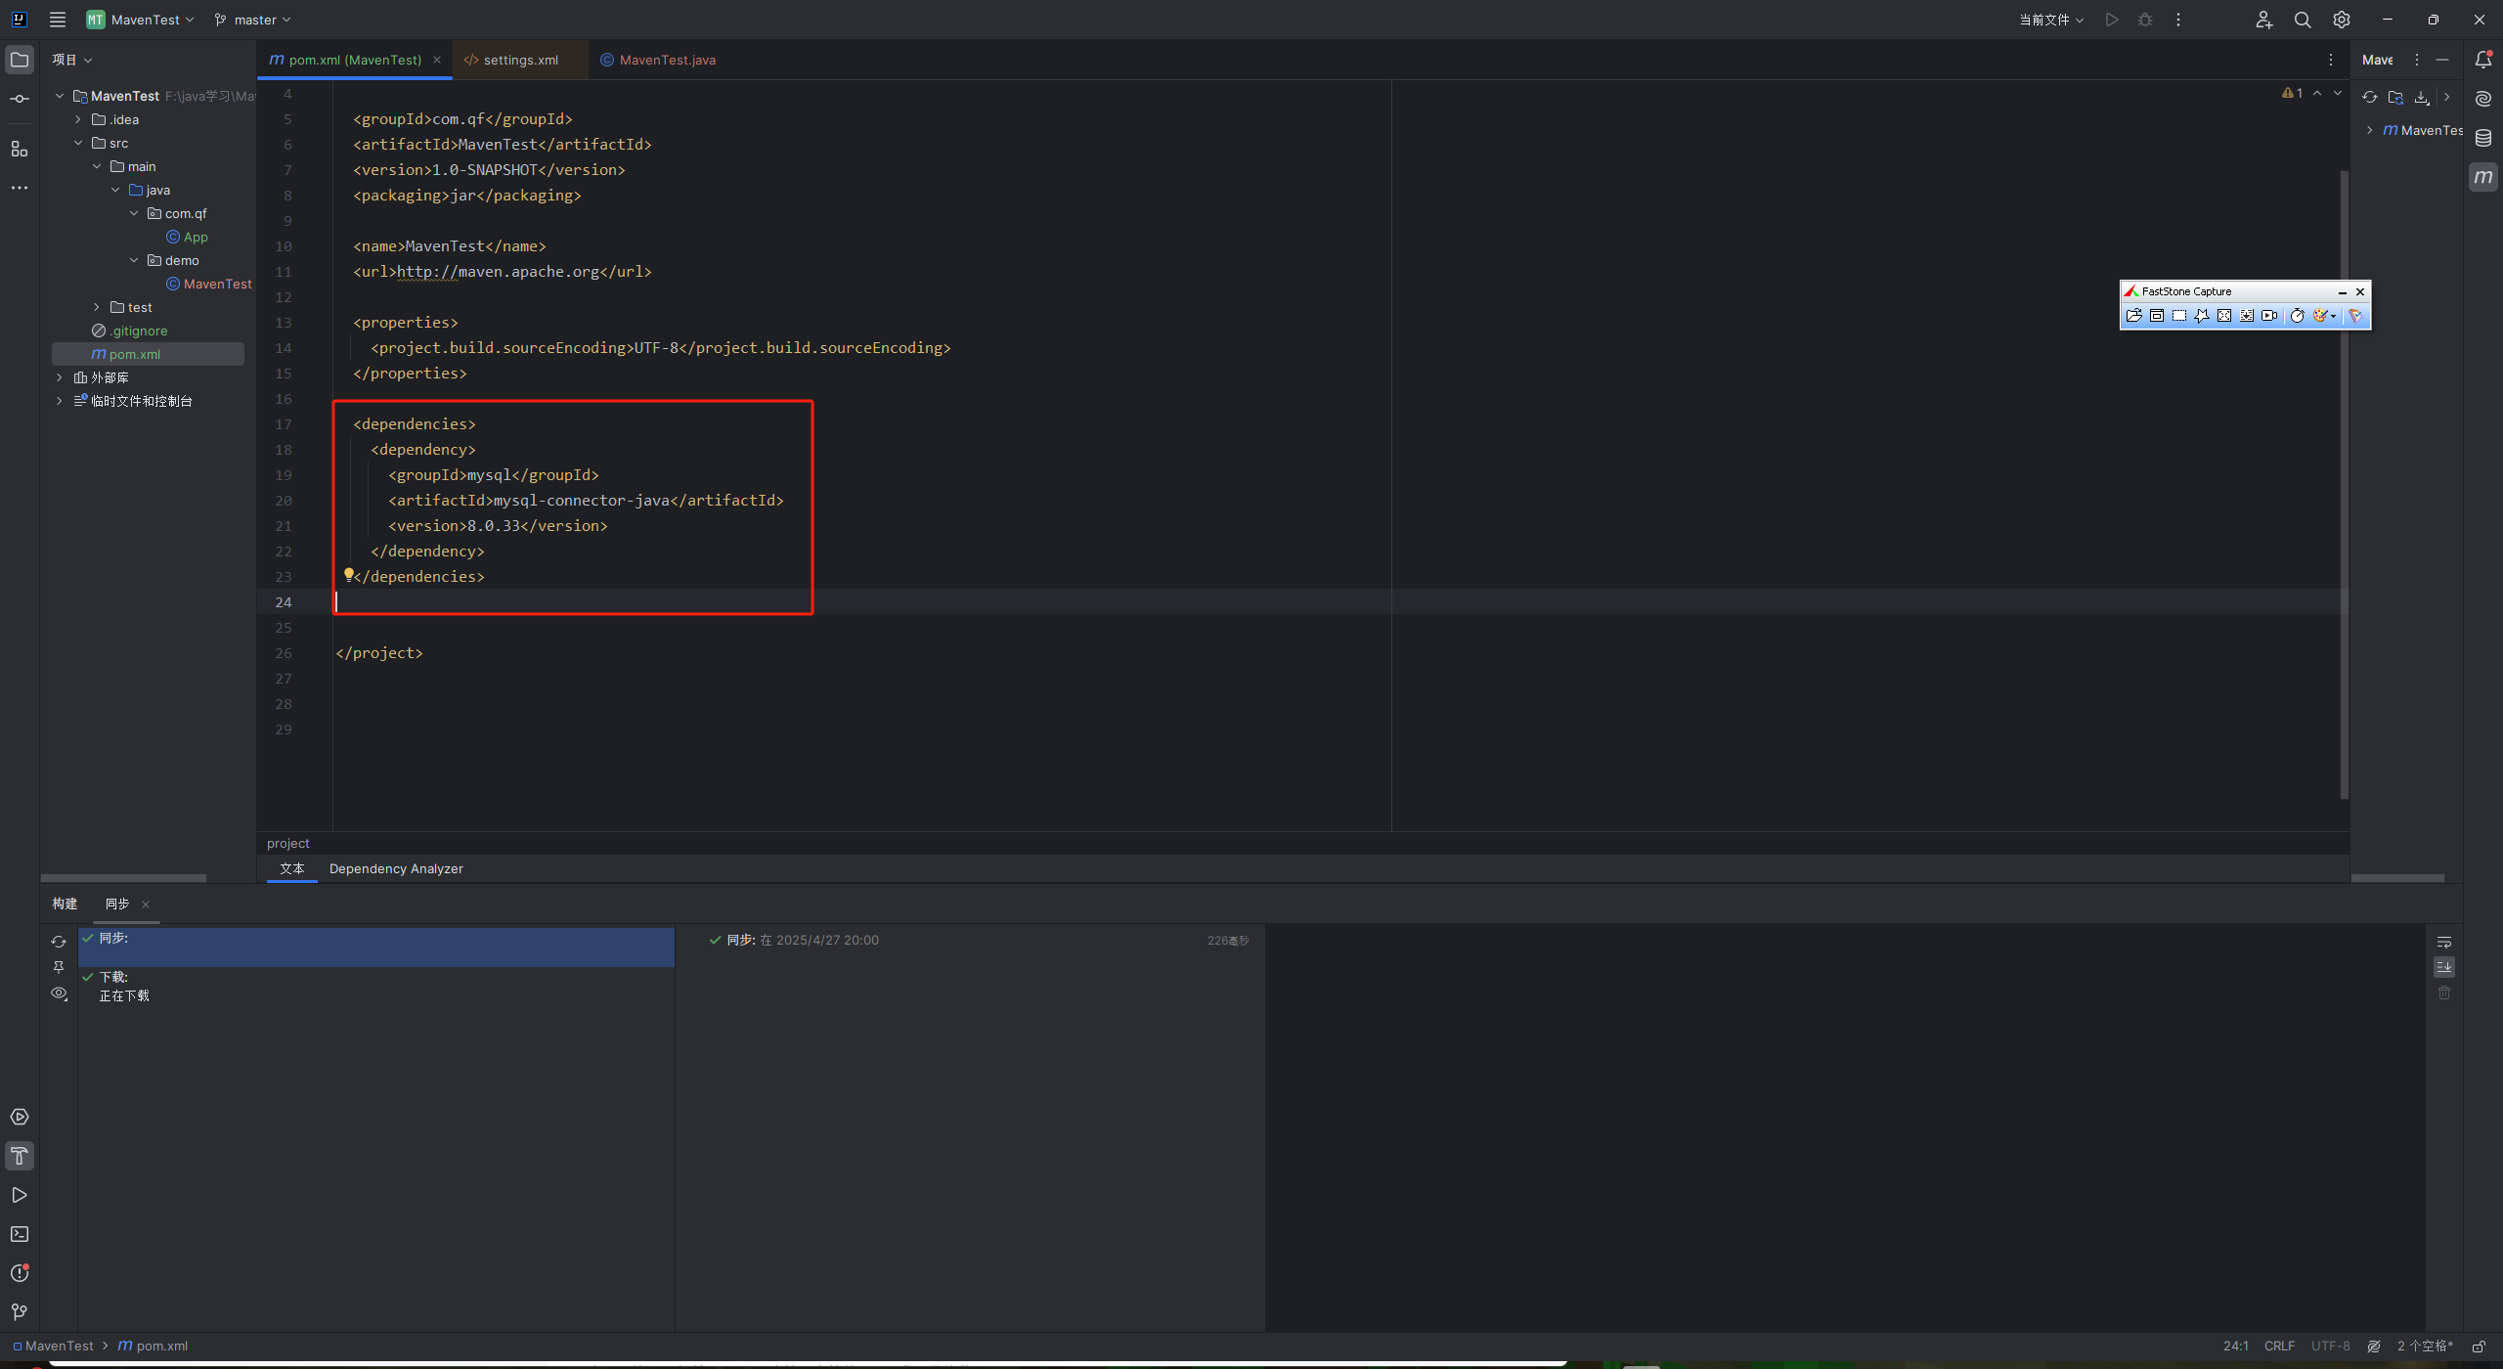Open the Database tool window
Image resolution: width=2503 pixels, height=1369 pixels.
(2483, 139)
